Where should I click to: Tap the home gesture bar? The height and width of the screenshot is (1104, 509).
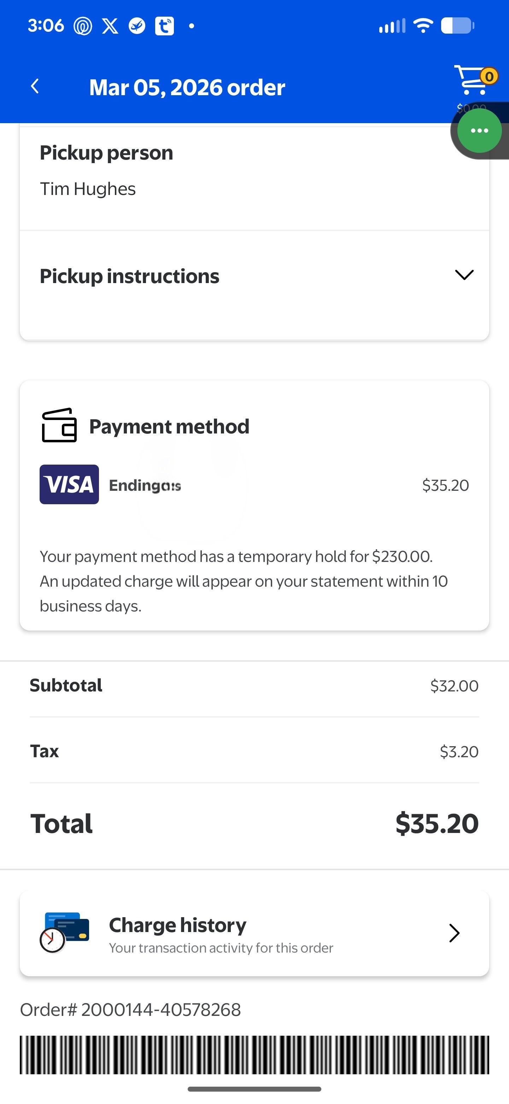click(254, 1089)
